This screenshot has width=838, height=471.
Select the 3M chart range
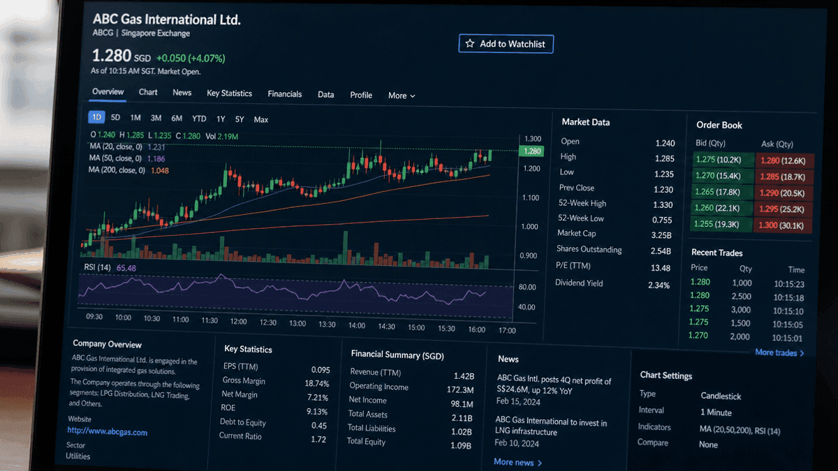point(156,119)
